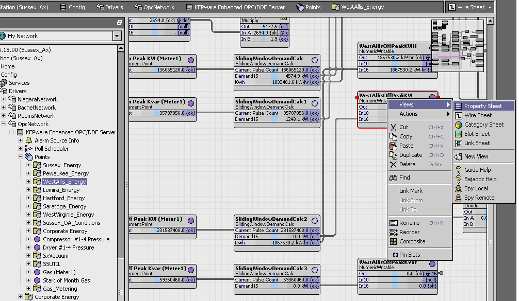Collapse the OpcNetwork tree node

point(4,124)
